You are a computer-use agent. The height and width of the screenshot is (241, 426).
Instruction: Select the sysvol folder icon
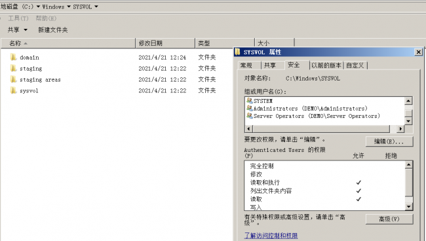pyautogui.click(x=13, y=90)
